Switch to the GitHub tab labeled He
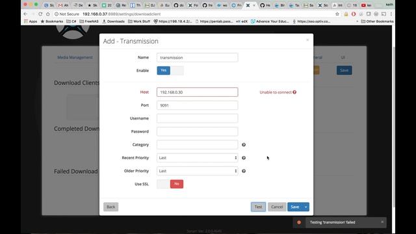Screen dimensions: 416x234 click(265, 5)
